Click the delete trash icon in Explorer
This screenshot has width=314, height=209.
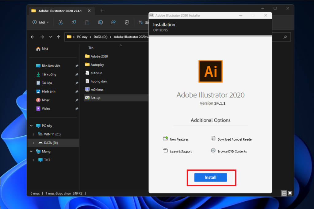[x=127, y=22]
